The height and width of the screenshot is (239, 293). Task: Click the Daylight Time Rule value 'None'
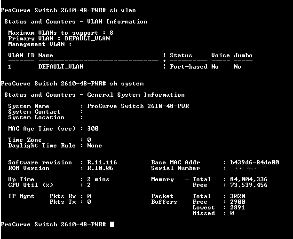95,146
